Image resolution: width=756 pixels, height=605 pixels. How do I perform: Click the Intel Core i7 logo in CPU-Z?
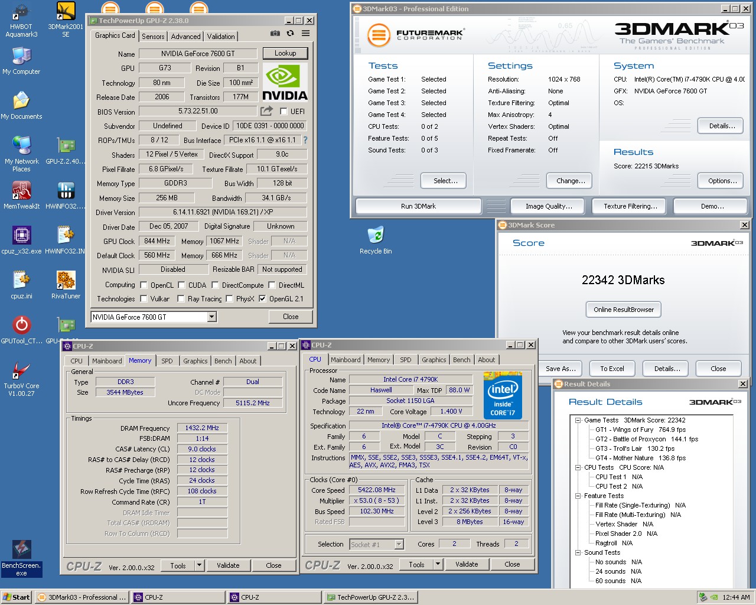coord(503,395)
